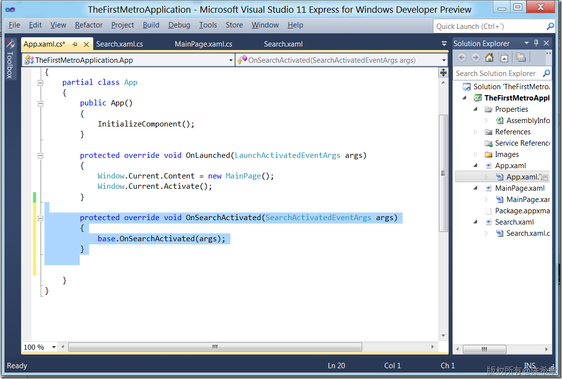The height and width of the screenshot is (379, 562).
Task: Open the Toolbox side panel
Action: coord(10,59)
